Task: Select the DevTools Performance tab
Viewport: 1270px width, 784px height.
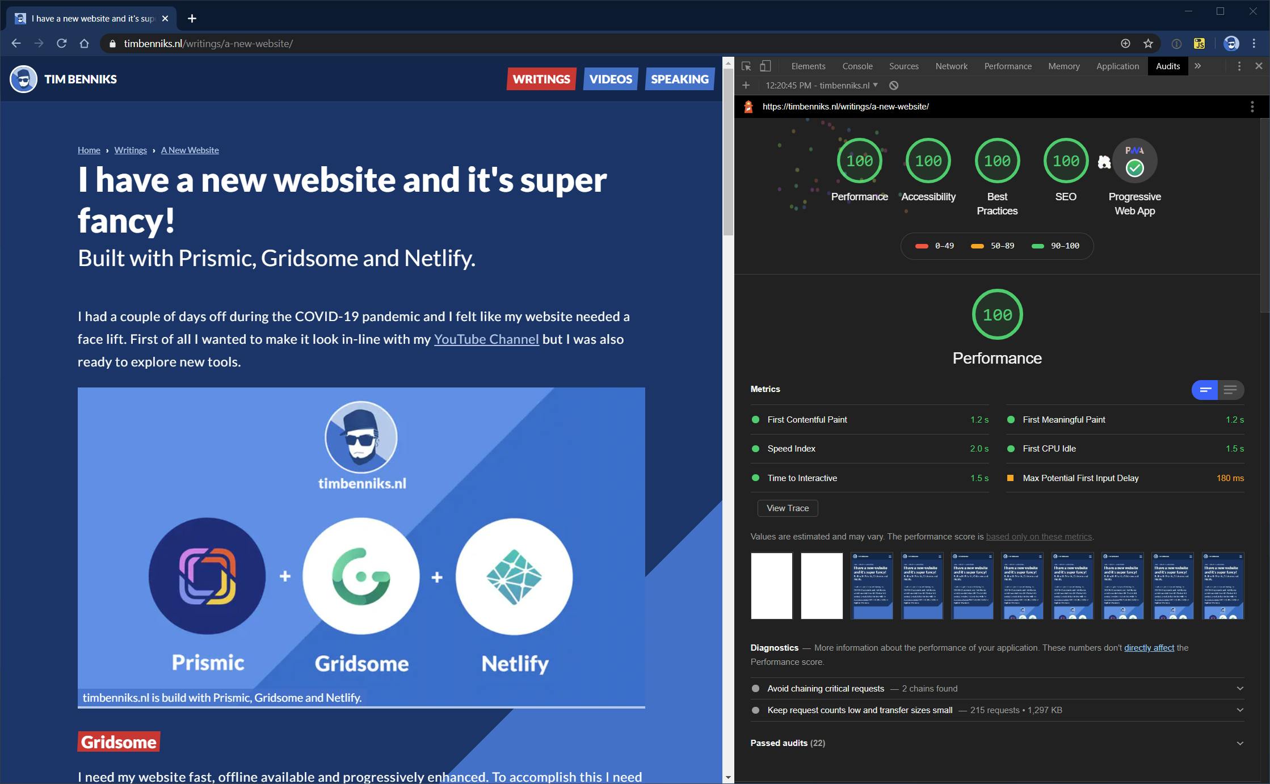Action: point(1008,66)
